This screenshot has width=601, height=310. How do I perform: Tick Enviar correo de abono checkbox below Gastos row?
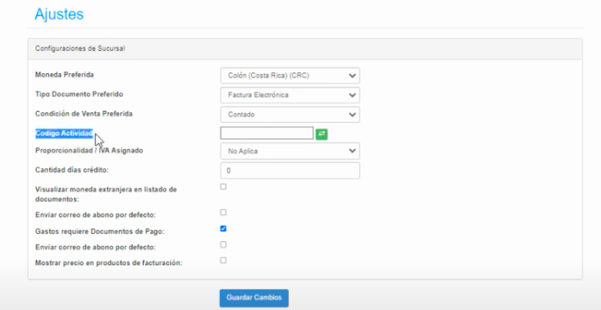pyautogui.click(x=223, y=245)
